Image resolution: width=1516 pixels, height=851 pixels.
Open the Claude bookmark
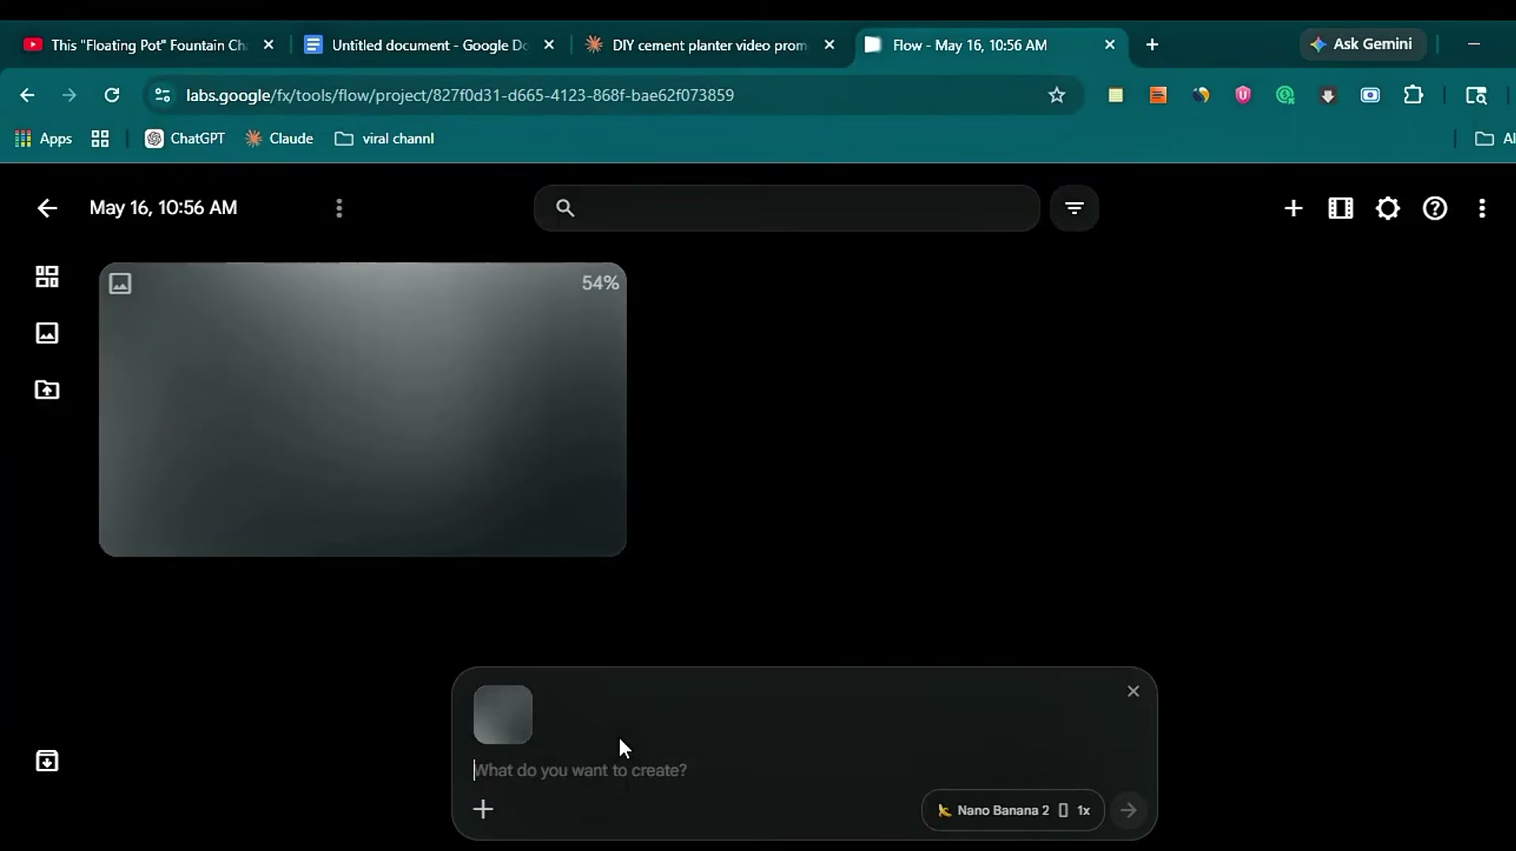(280, 139)
